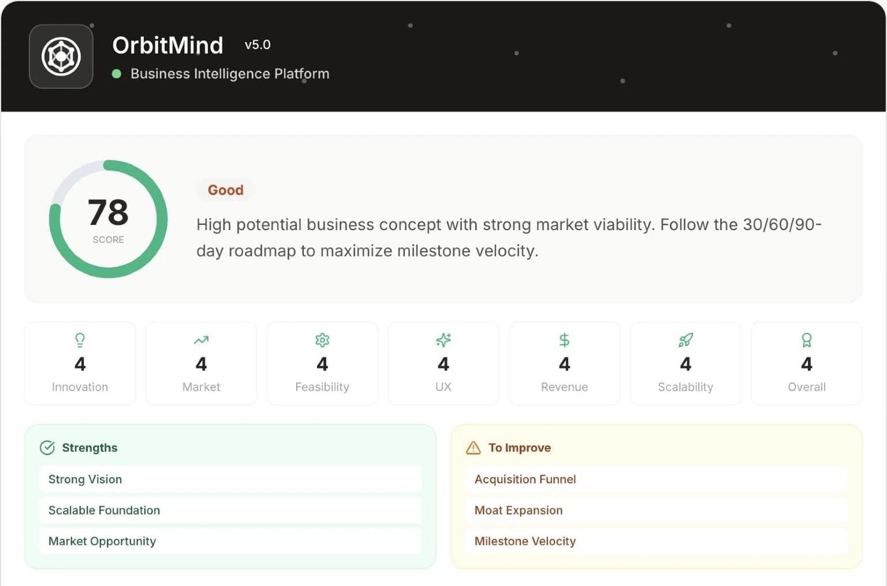Click the Innovation label
887x586 pixels.
click(80, 387)
